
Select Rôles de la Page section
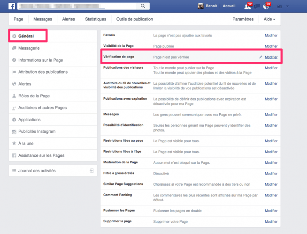[53, 96]
